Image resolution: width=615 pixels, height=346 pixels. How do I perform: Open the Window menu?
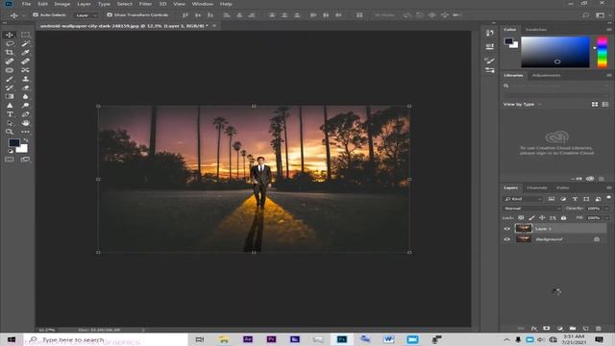(203, 4)
